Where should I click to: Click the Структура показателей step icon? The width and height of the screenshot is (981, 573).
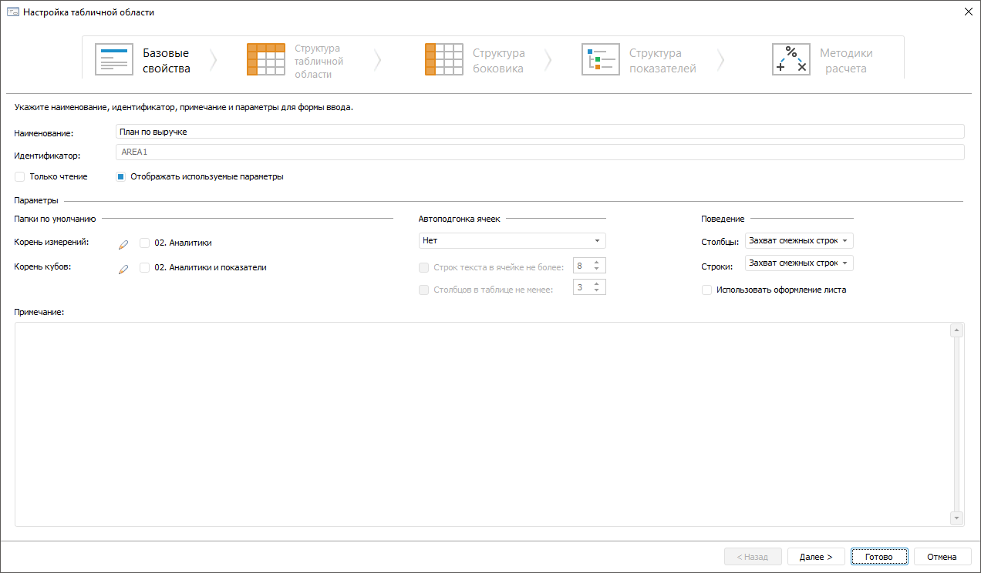(x=601, y=59)
